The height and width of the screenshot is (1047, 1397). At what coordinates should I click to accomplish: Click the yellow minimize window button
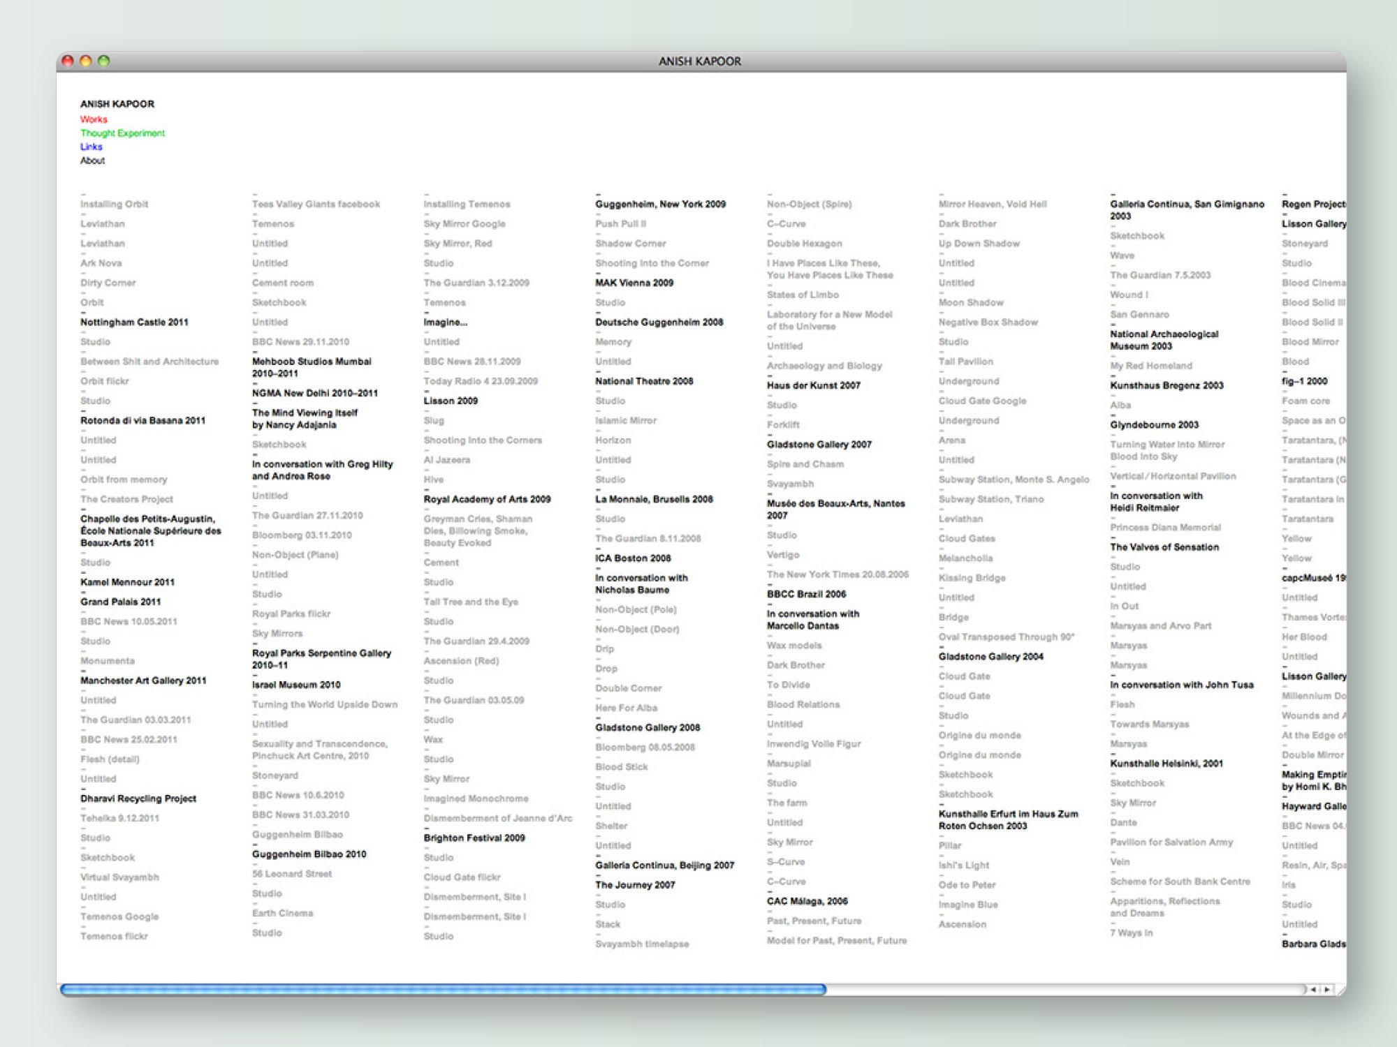click(x=86, y=61)
